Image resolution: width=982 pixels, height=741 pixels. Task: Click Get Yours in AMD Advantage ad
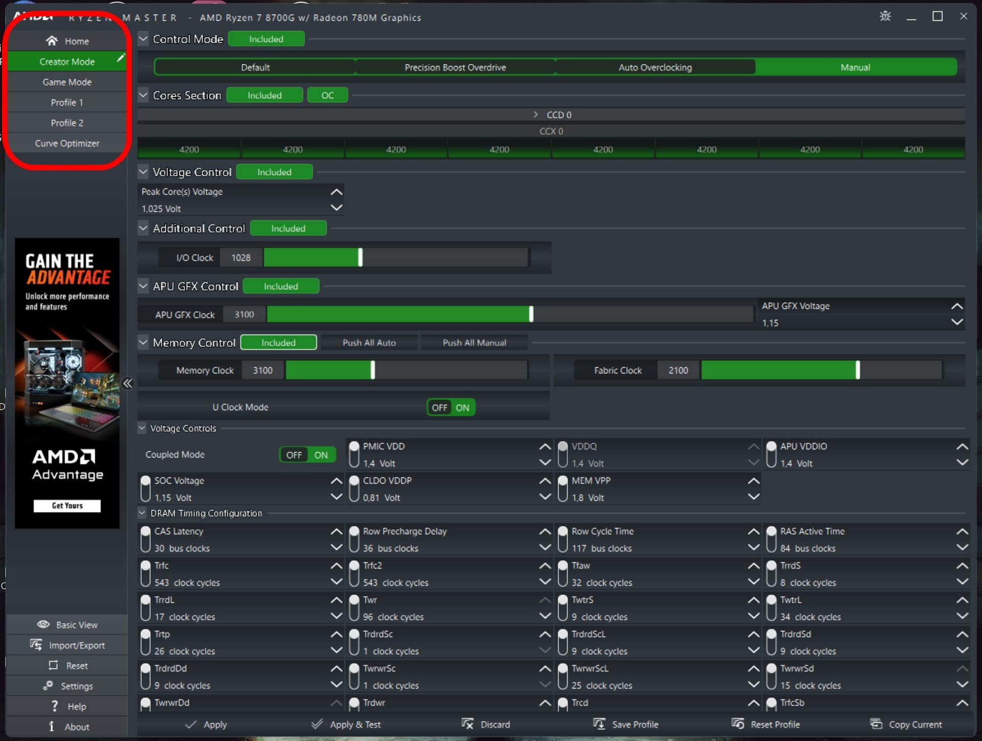67,506
